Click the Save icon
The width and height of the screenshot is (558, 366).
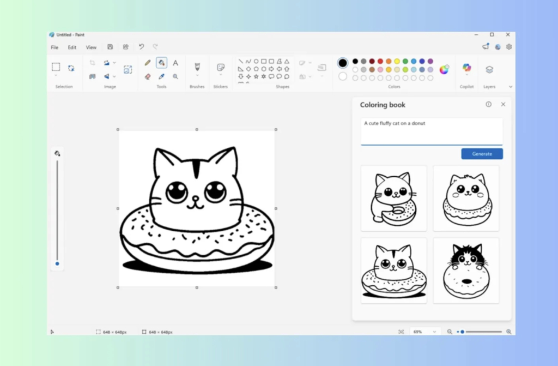110,47
